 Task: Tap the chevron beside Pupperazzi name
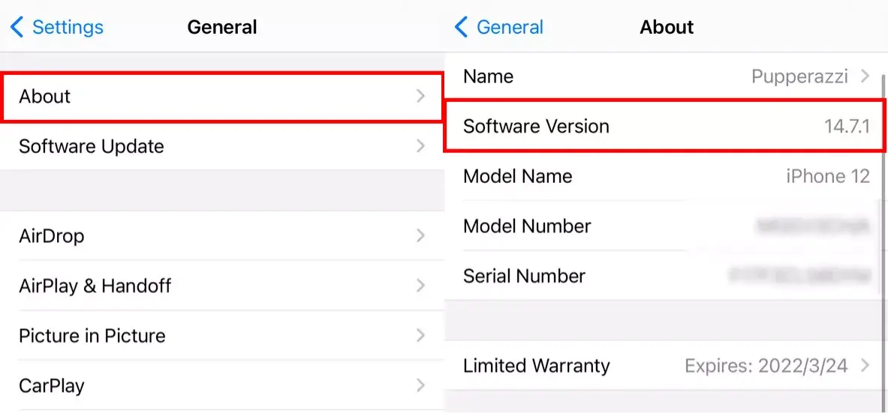865,76
